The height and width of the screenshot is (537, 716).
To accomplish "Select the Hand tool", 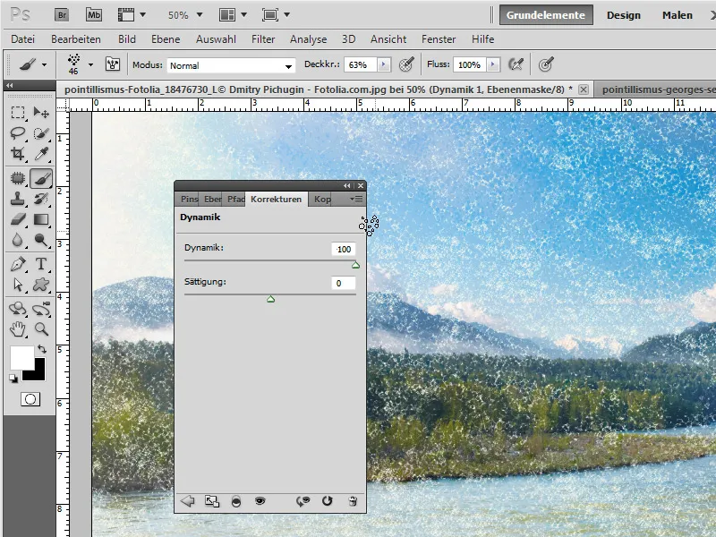I will [18, 329].
